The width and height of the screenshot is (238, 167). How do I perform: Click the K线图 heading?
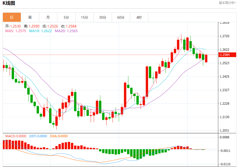[9, 3]
